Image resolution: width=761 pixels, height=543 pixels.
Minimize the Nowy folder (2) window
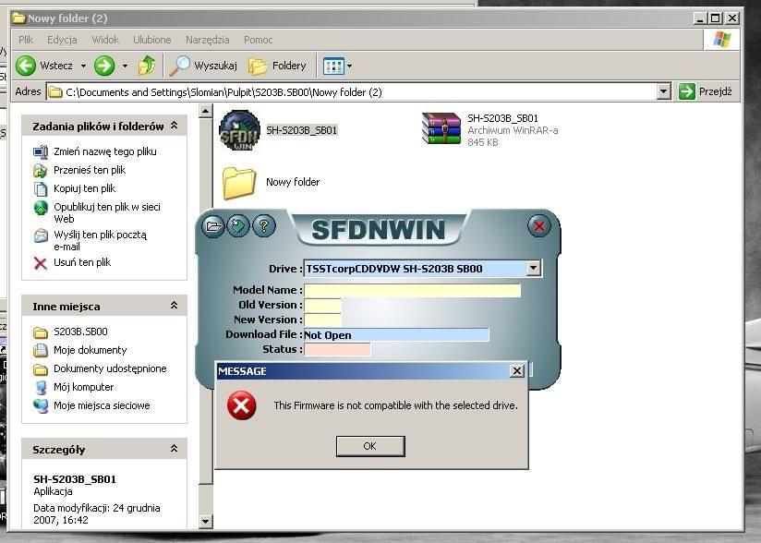[x=700, y=18]
